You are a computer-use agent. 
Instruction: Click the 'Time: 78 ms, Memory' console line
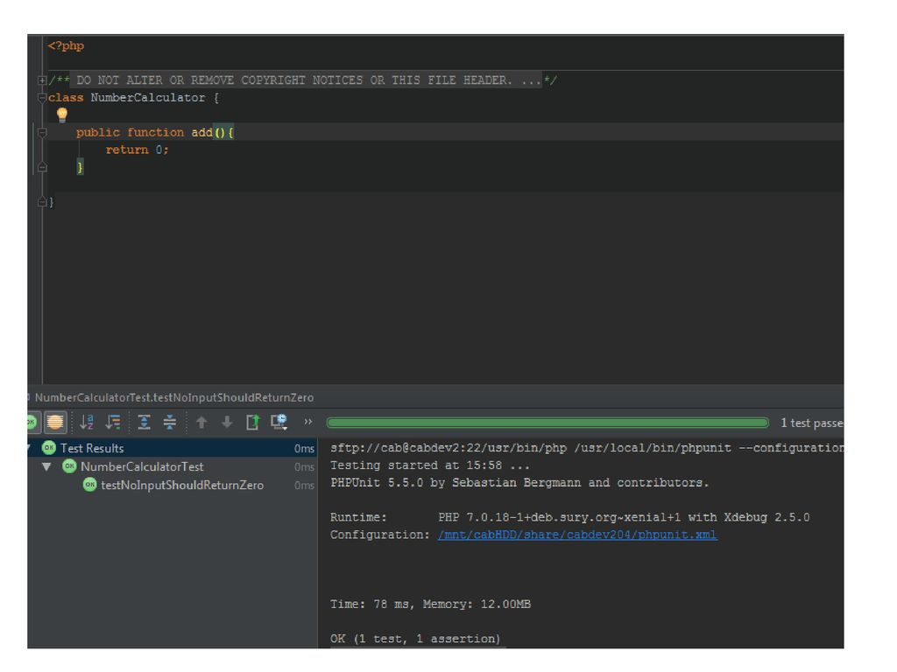tap(430, 604)
